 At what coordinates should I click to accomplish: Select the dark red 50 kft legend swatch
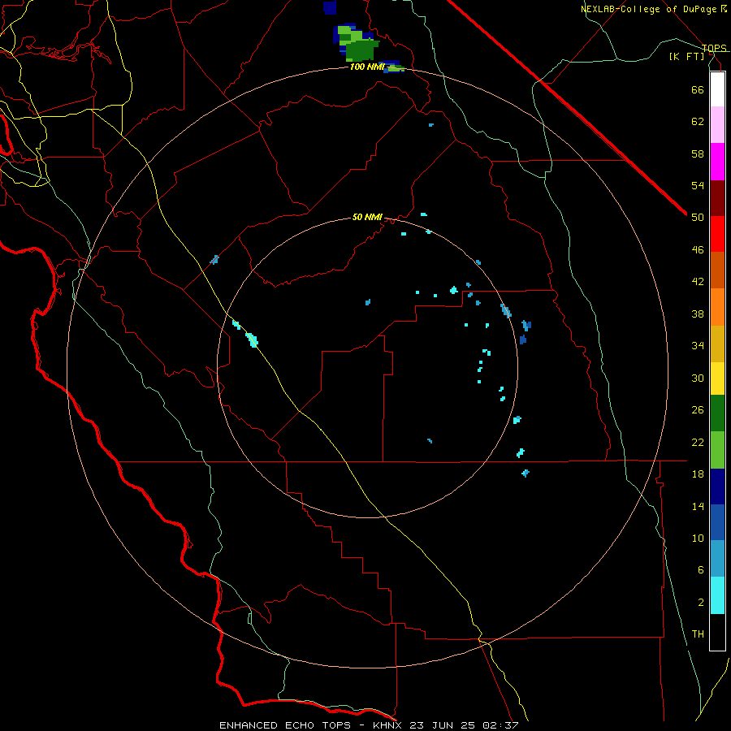click(x=717, y=198)
